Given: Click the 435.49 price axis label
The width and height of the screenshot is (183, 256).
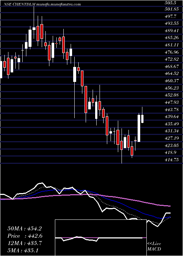Looking at the screenshot, I should pos(172,124).
